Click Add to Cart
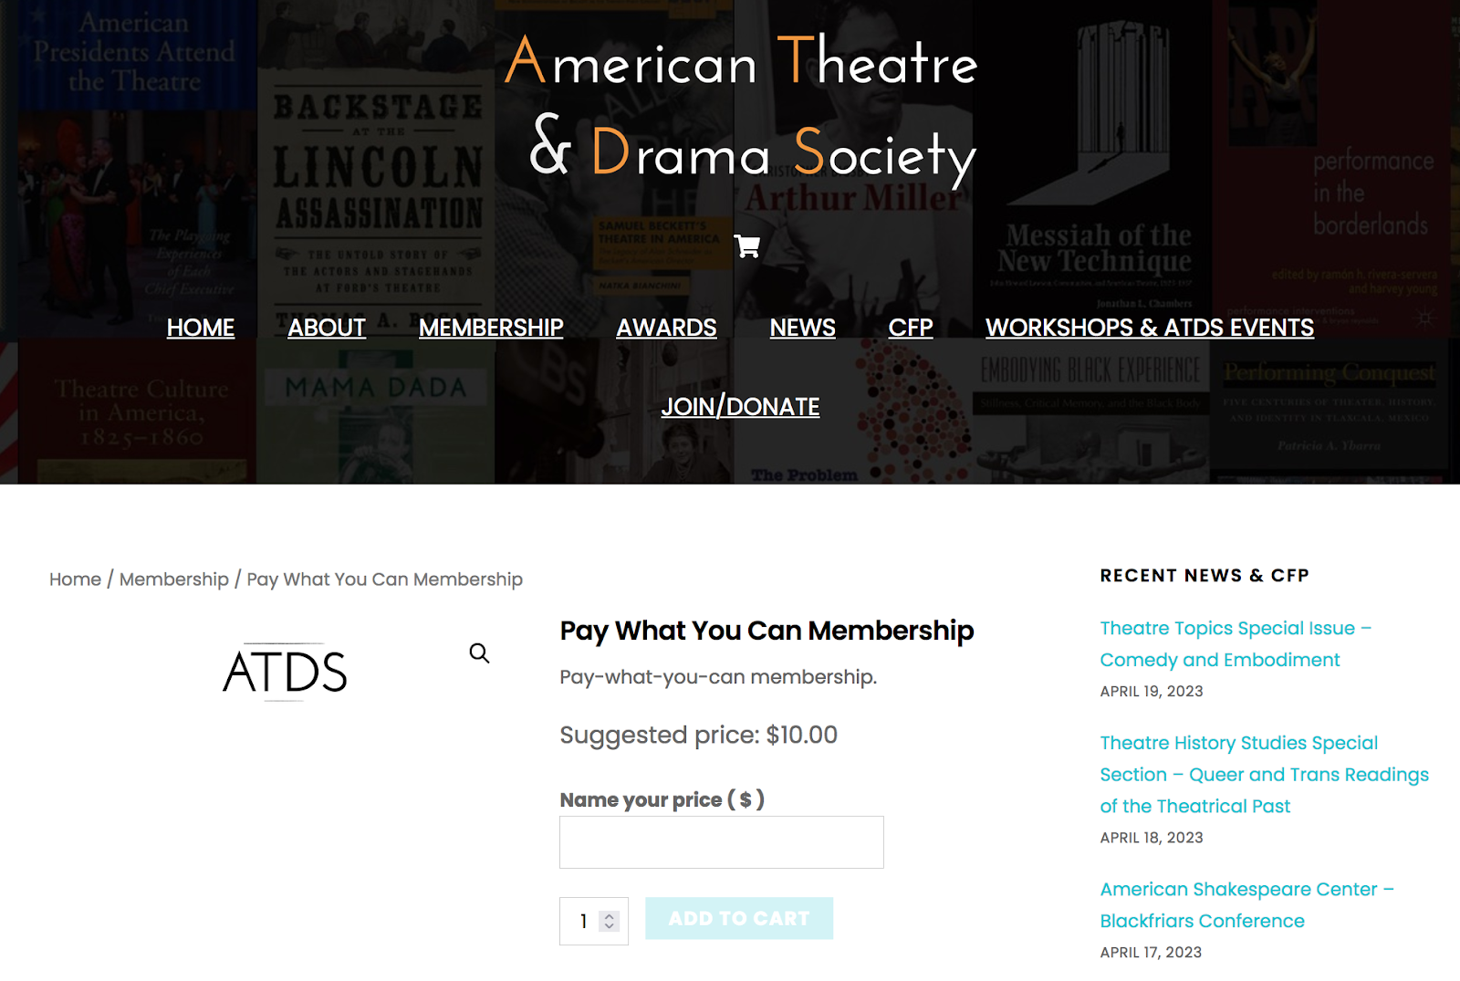This screenshot has width=1460, height=981. (739, 918)
